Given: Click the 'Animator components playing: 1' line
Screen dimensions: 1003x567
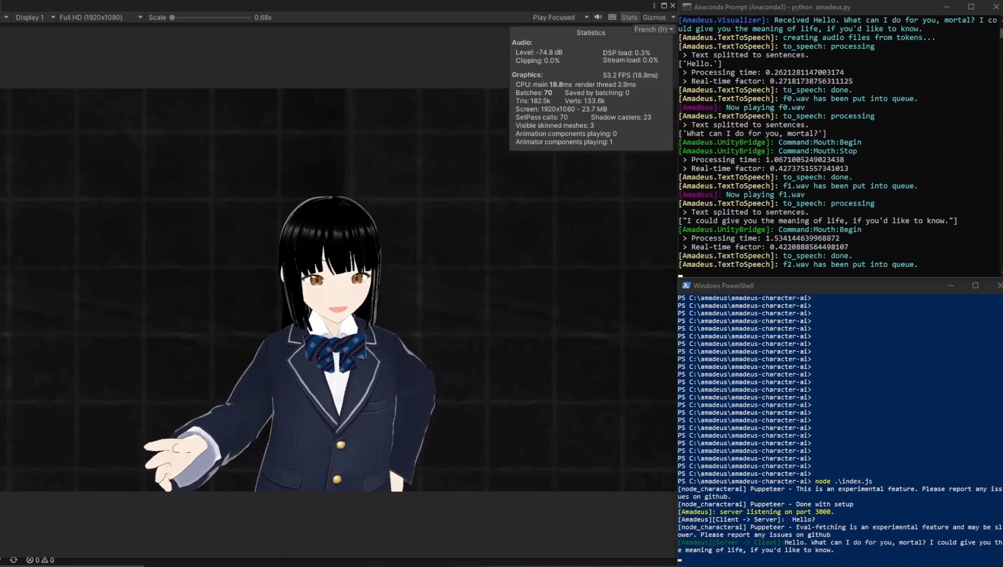Looking at the screenshot, I should (564, 142).
